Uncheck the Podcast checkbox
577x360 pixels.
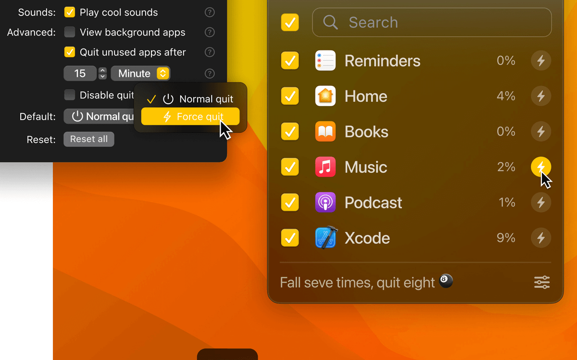tap(290, 203)
